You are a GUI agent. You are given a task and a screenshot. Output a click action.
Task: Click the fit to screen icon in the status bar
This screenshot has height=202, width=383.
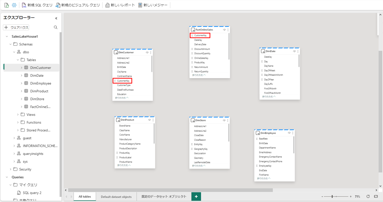coord(376,197)
